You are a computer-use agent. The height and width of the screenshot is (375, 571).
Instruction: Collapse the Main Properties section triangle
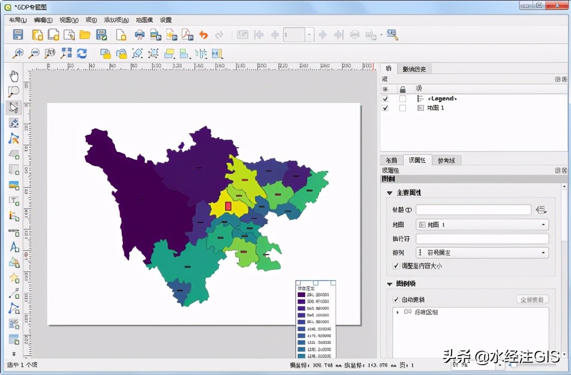[390, 193]
